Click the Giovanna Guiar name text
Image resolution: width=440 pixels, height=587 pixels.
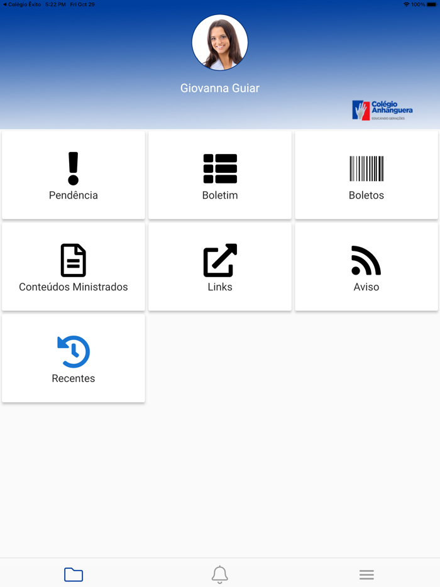pyautogui.click(x=220, y=88)
